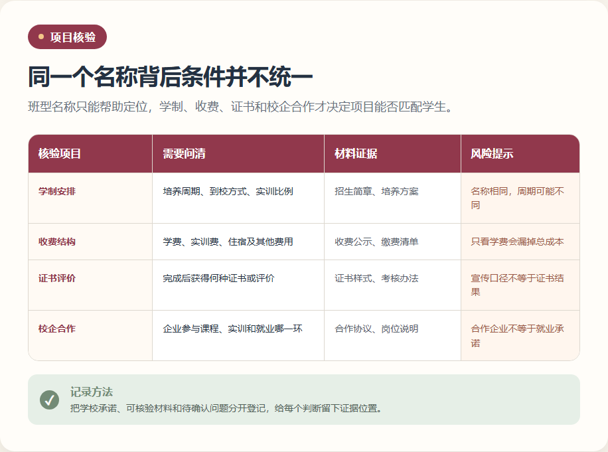Select the 收费结构 row label
This screenshot has width=608, height=452.
[x=57, y=242]
